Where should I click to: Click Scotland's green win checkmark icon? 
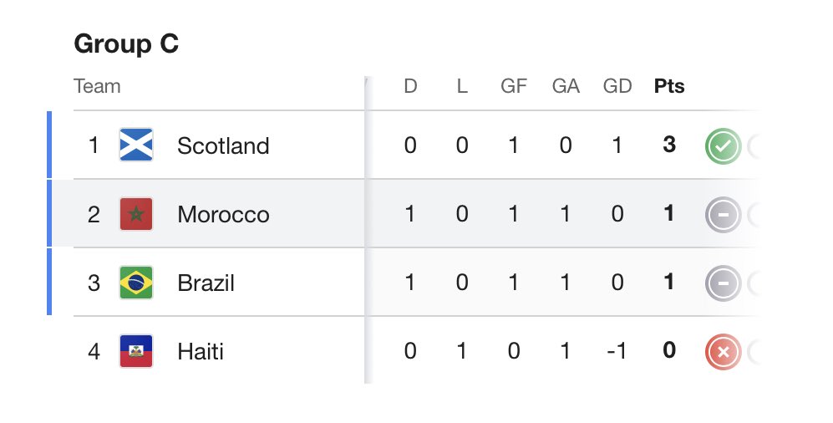click(723, 146)
